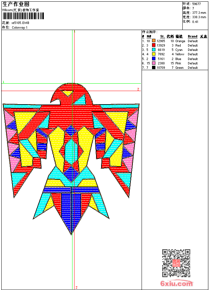Click the 'Pink' color description

click(x=178, y=63)
